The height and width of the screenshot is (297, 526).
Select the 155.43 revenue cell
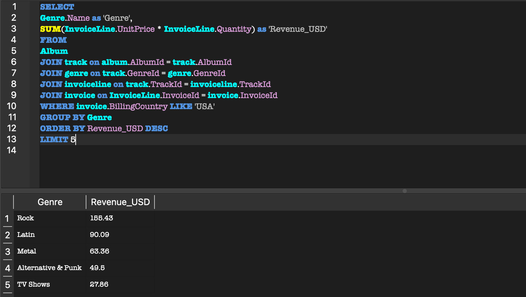pyautogui.click(x=120, y=218)
